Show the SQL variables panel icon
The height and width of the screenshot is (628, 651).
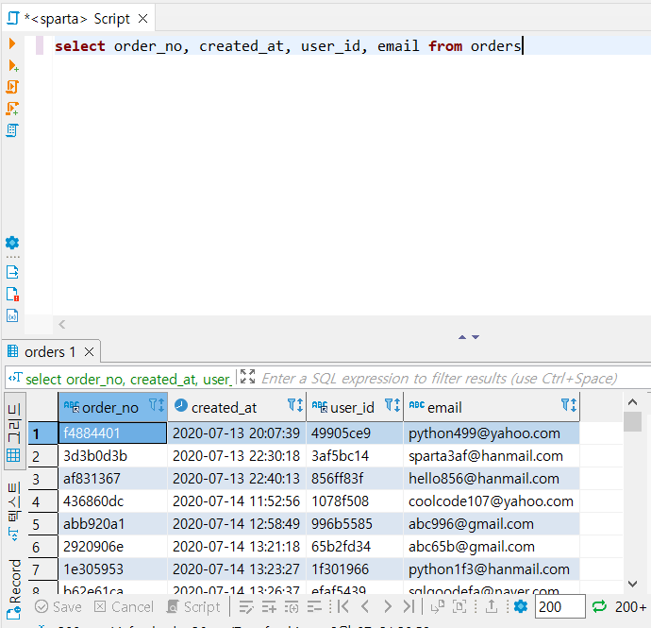12,315
